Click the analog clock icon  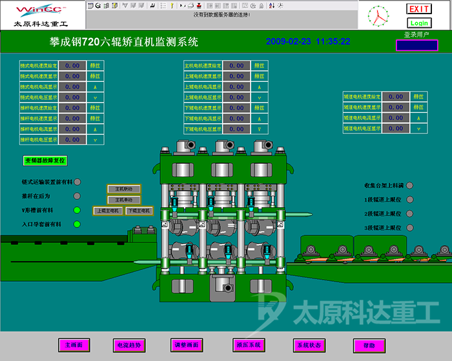379,17
